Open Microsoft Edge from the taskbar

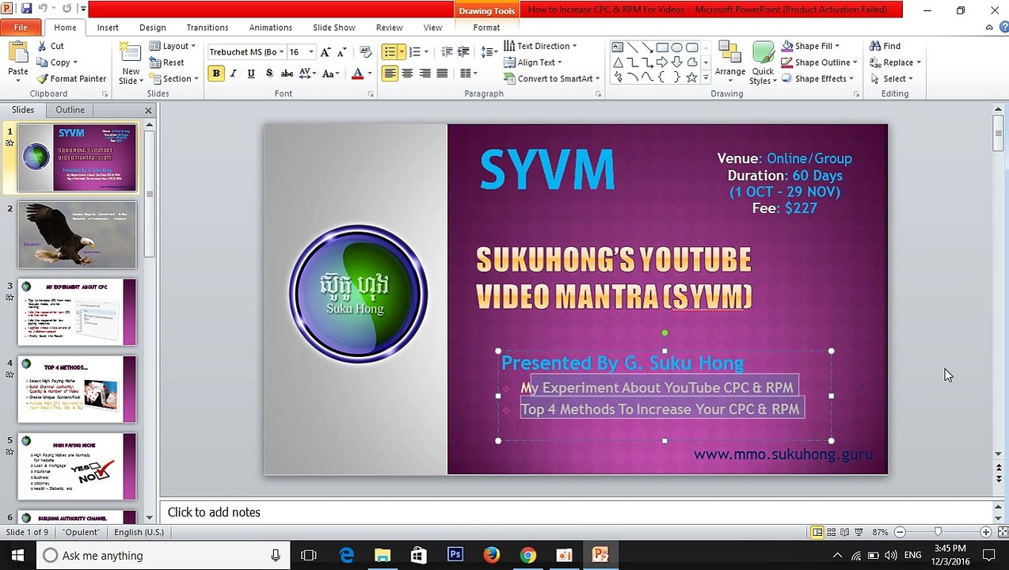pyautogui.click(x=346, y=555)
